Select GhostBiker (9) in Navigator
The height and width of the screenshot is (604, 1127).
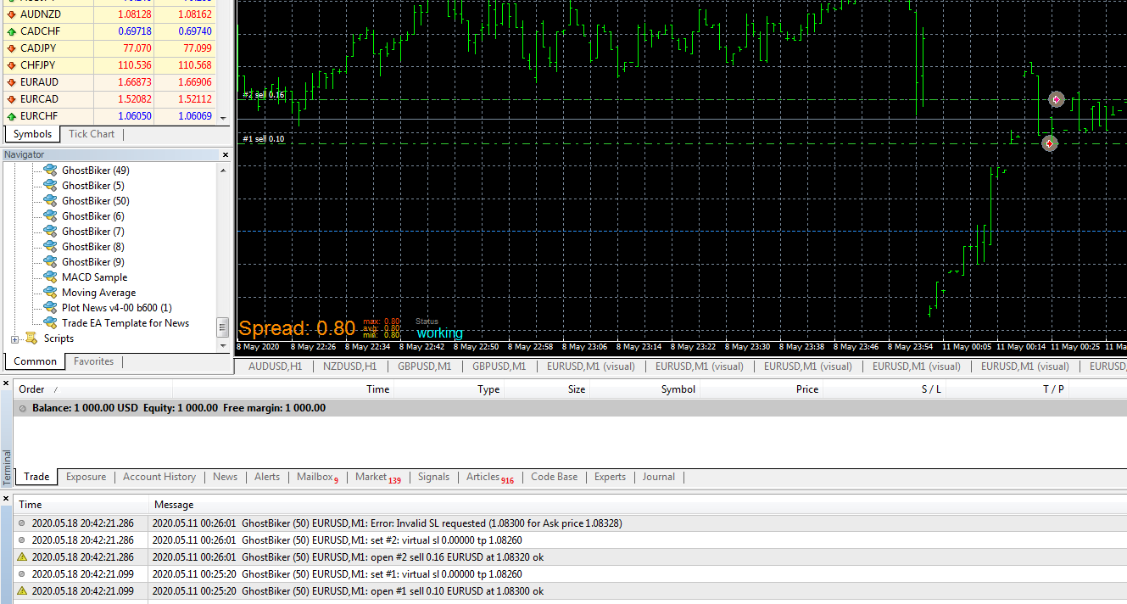[x=93, y=262]
